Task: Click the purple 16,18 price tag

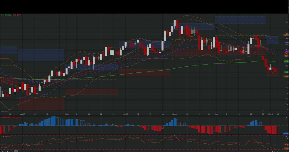Action: [x=286, y=51]
